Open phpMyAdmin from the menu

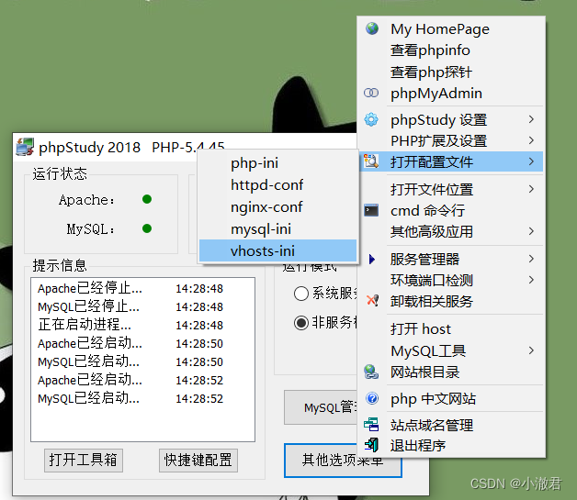451,93
